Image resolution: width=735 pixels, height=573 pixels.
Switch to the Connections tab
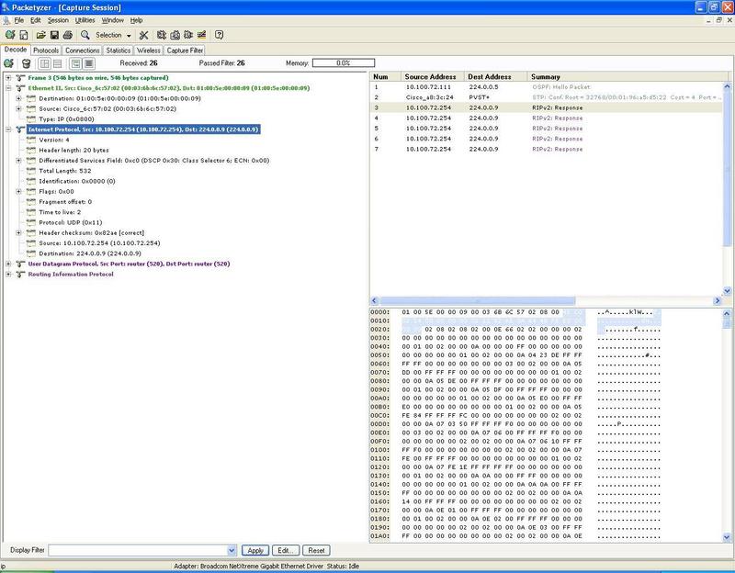pos(83,51)
